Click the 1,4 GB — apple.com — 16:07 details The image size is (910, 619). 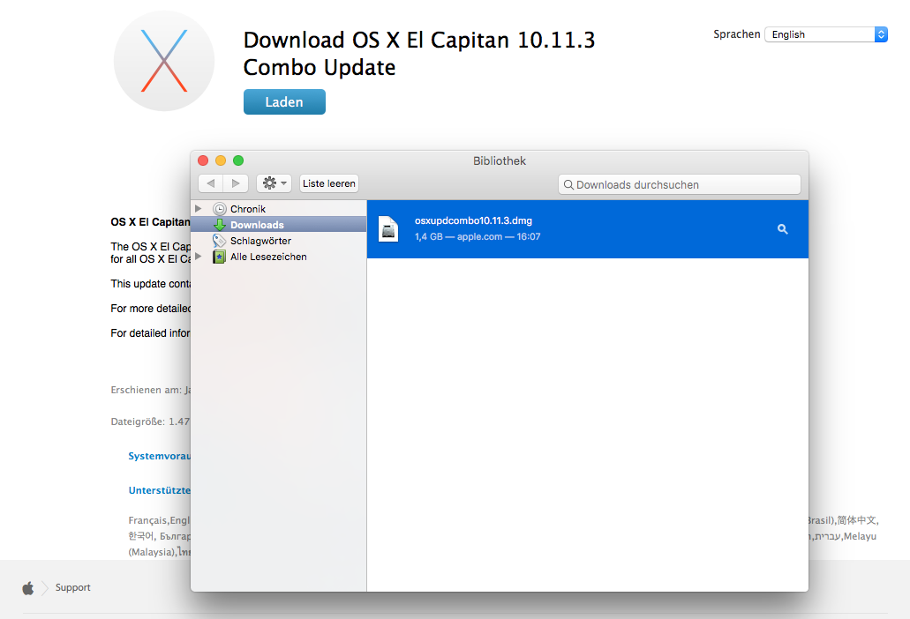click(478, 236)
